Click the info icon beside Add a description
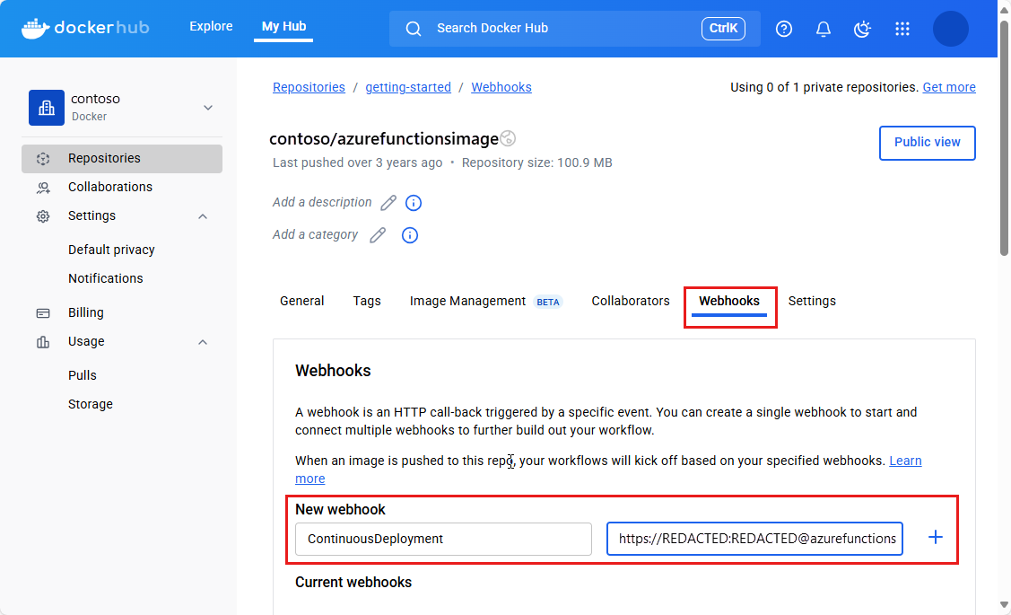 point(413,203)
